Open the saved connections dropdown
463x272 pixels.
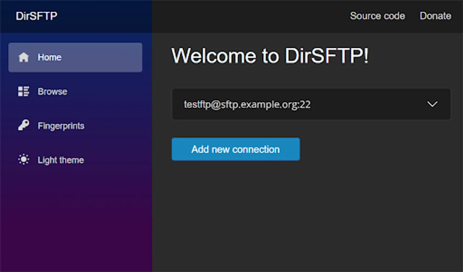pos(311,104)
